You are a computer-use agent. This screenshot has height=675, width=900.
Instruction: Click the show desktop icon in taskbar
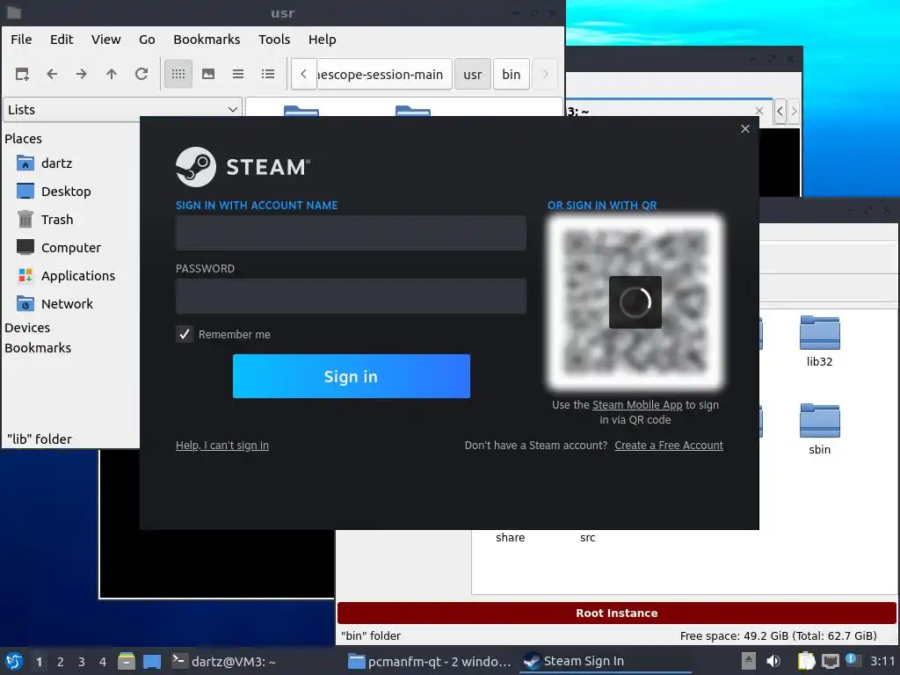[152, 661]
